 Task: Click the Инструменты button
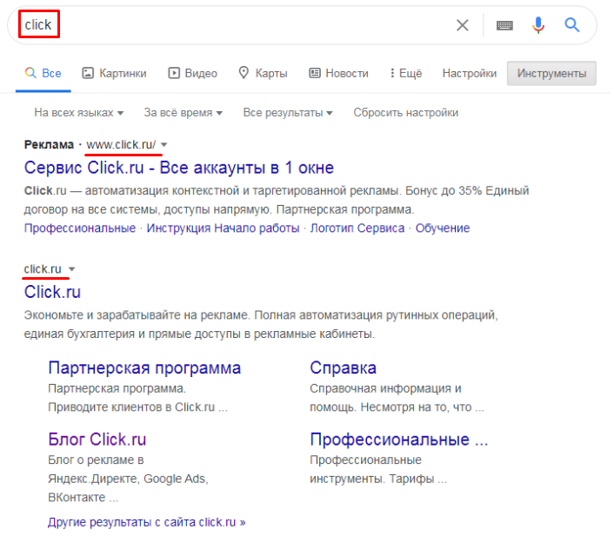(551, 73)
